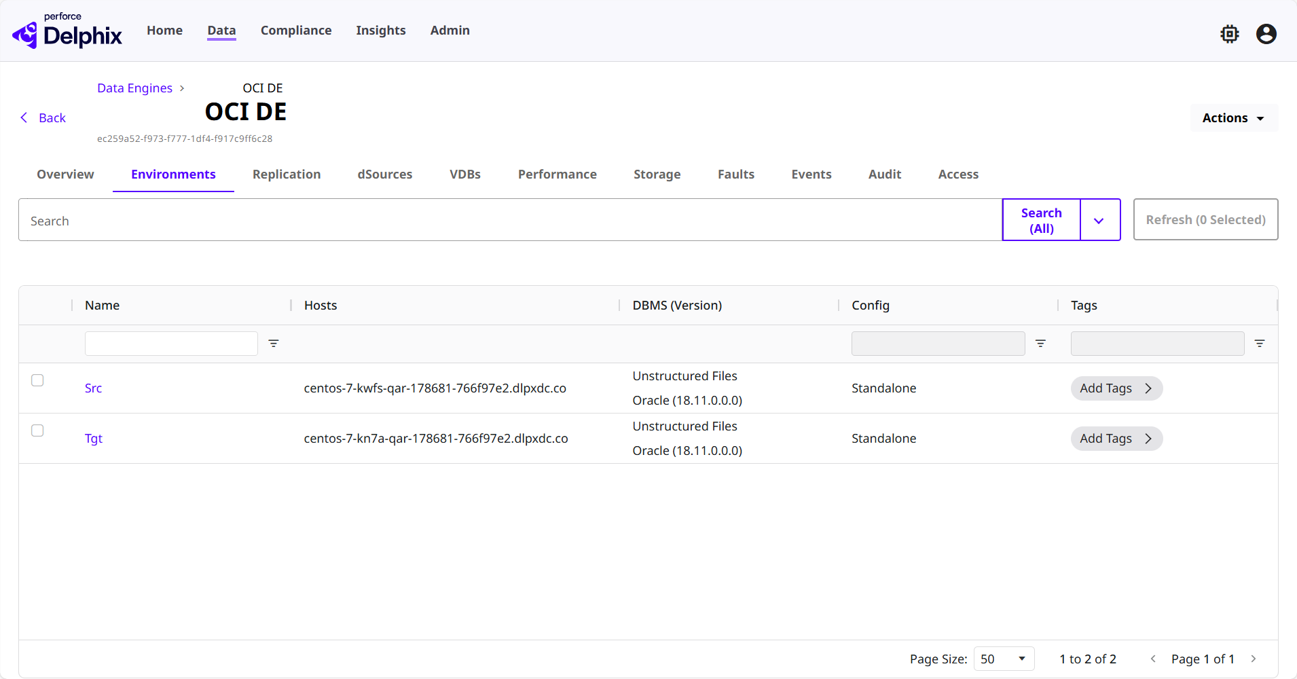Select the Src row checkbox
Screen dimensions: 1297x679
(37, 380)
